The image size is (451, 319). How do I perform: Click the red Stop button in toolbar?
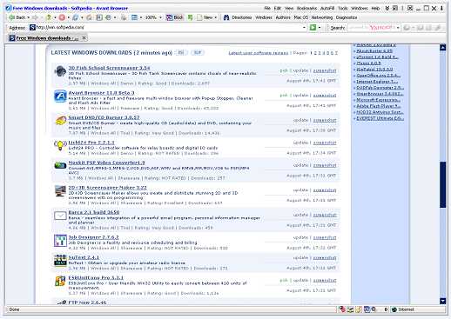point(62,17)
